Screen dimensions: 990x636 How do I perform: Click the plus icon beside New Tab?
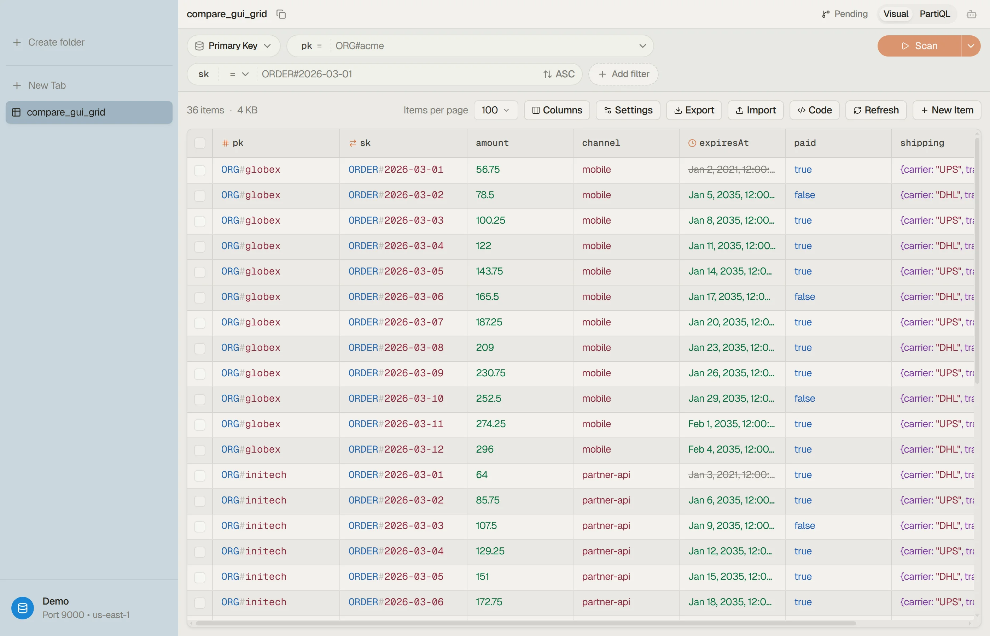pos(17,86)
